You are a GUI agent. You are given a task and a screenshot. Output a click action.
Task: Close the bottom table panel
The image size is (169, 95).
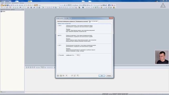pos(168,65)
